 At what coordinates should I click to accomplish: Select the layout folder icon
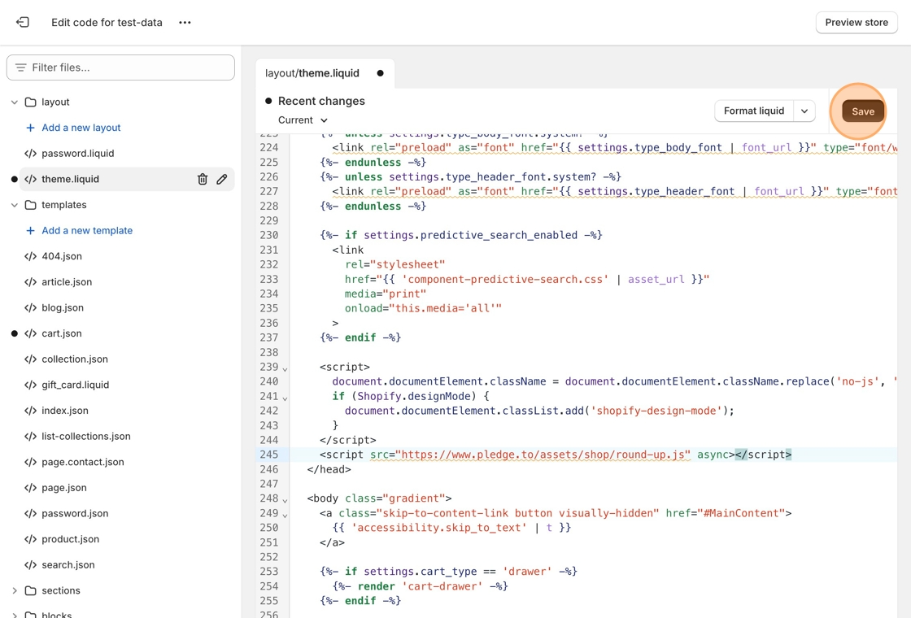click(x=30, y=102)
